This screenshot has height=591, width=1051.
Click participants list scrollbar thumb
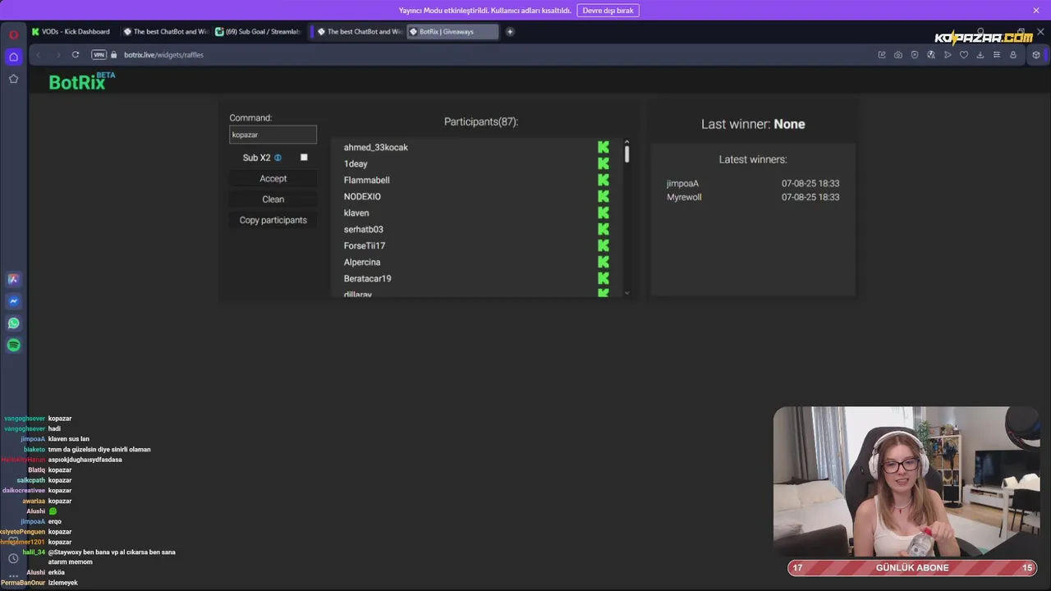(x=626, y=153)
